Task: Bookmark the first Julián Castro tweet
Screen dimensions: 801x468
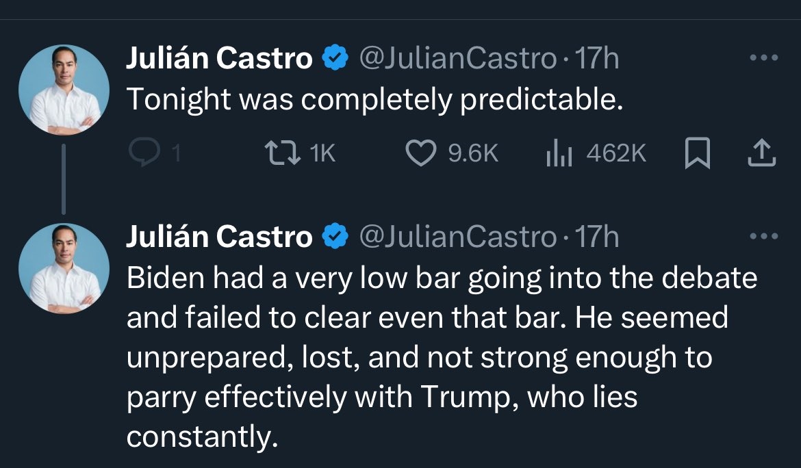Action: pyautogui.click(x=698, y=155)
